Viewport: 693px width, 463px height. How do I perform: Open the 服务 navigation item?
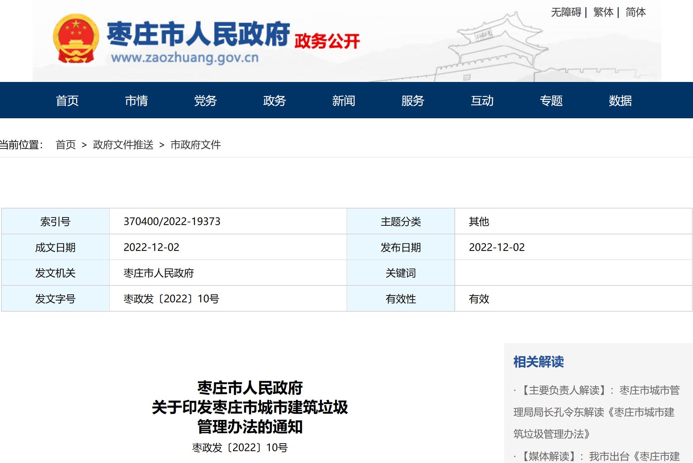[413, 101]
